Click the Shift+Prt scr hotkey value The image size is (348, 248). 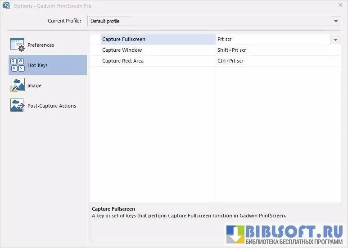point(232,50)
